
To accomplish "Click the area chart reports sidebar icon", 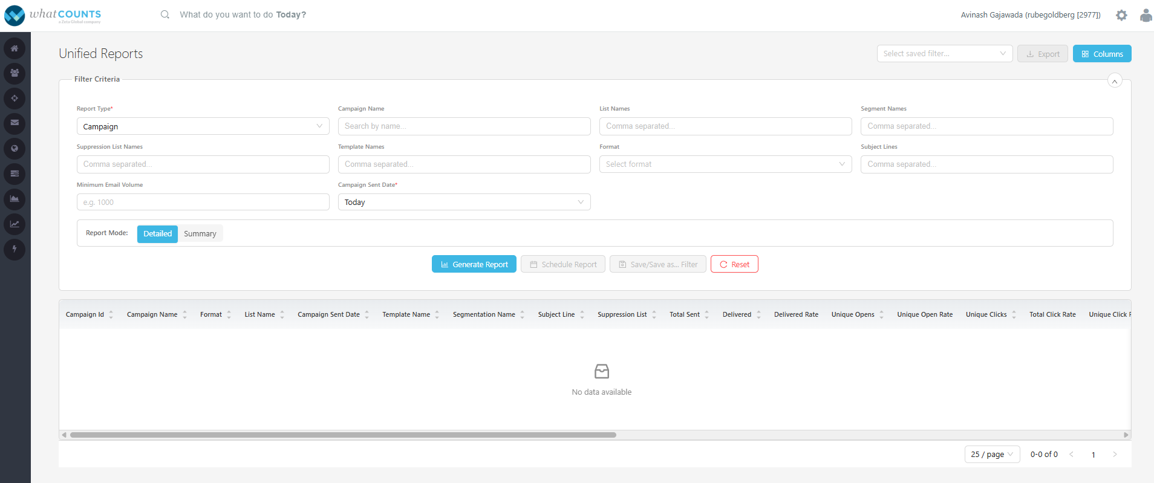I will [x=15, y=199].
